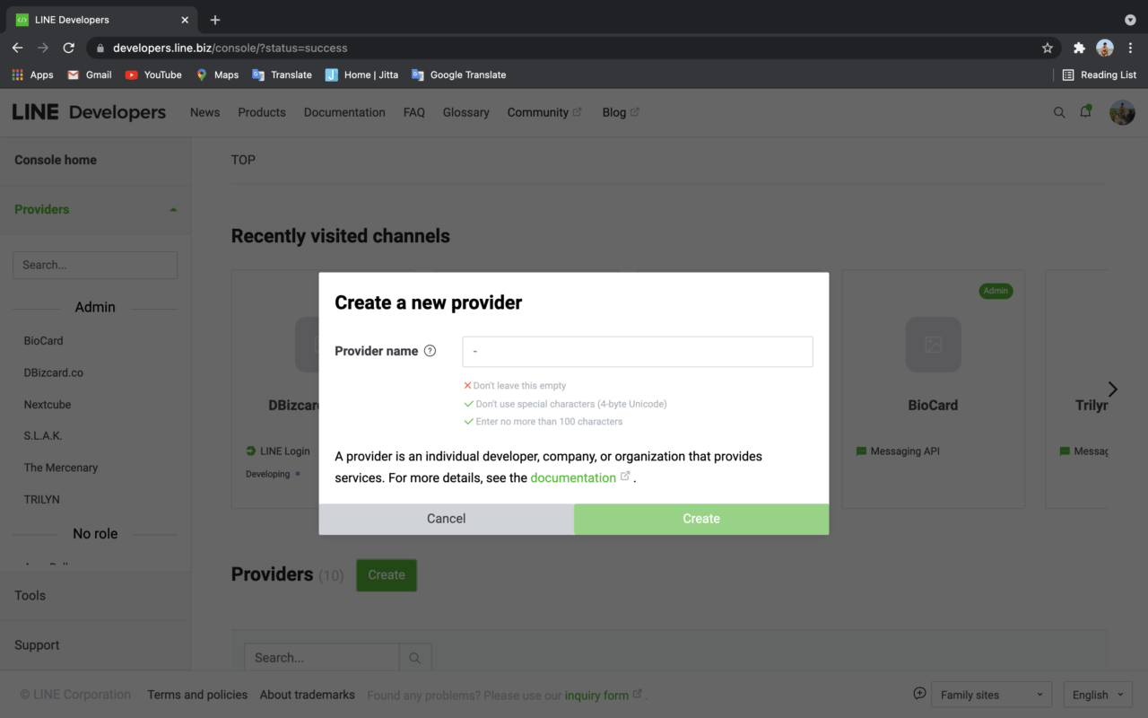This screenshot has width=1148, height=718.
Task: Open the Products menu item
Action: [x=262, y=112]
